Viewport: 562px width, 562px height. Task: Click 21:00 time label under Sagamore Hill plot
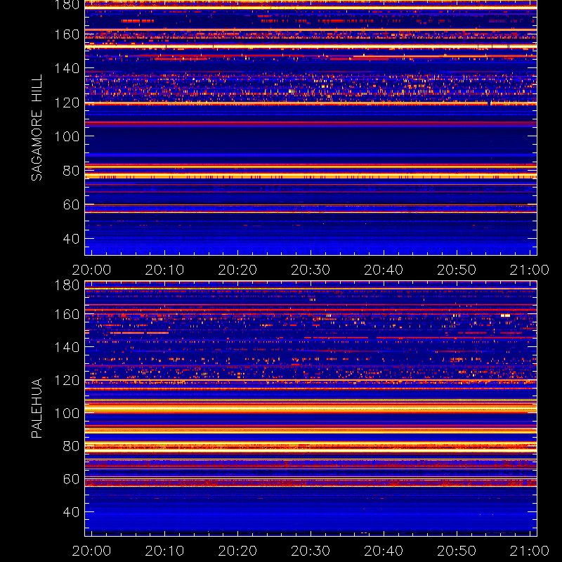pos(530,270)
